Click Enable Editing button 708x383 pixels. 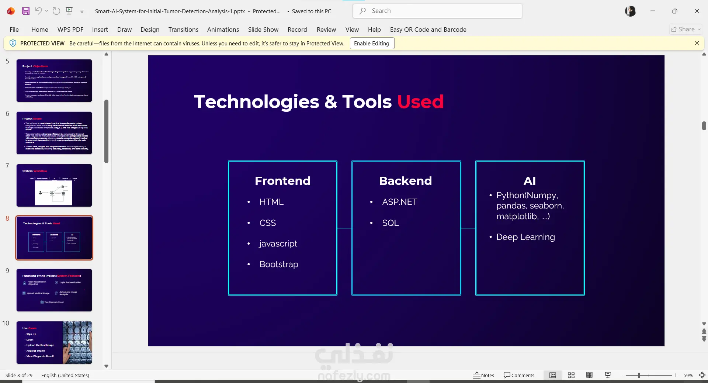[x=372, y=43]
